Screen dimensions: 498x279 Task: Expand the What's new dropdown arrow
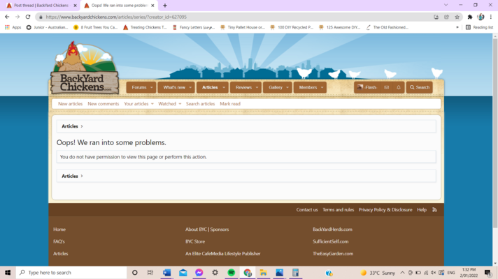[191, 87]
